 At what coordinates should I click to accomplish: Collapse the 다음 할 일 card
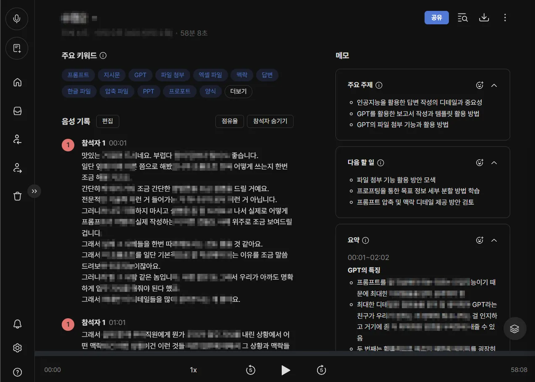tap(494, 163)
